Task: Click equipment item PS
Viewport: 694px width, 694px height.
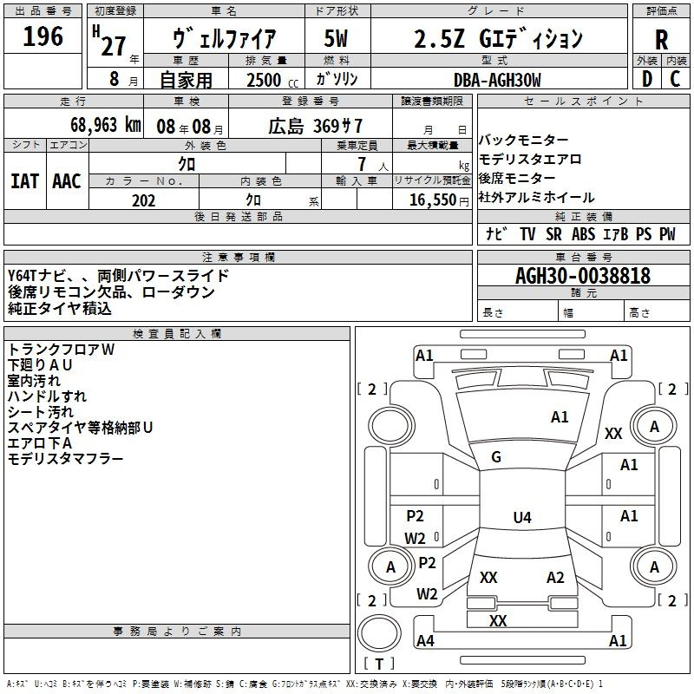Action: tap(644, 234)
